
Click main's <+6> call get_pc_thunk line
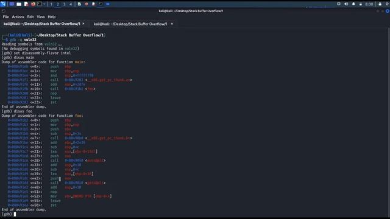click(x=69, y=80)
